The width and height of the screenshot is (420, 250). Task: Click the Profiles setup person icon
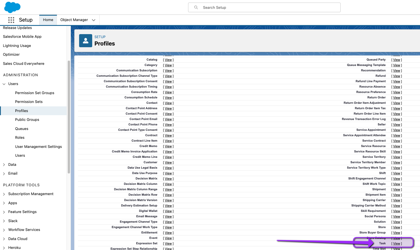tap(85, 41)
